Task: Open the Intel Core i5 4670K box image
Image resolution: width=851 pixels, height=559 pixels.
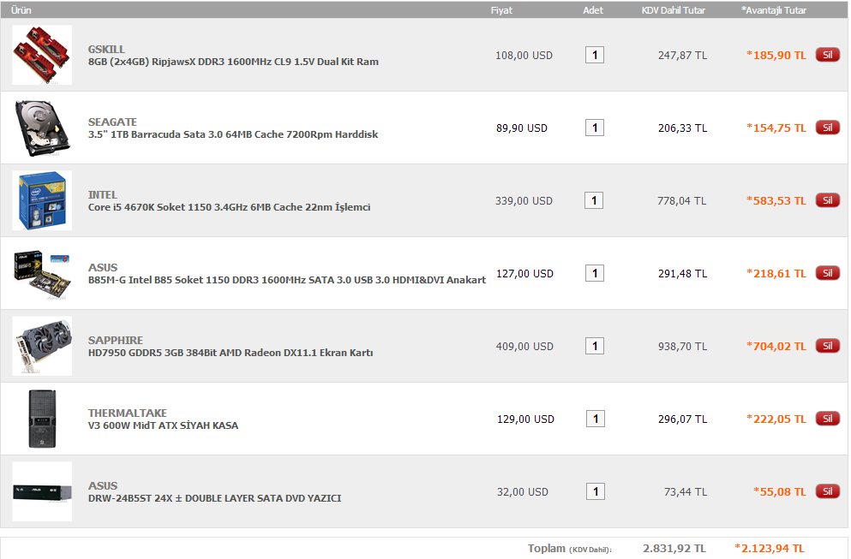Action: (42, 200)
